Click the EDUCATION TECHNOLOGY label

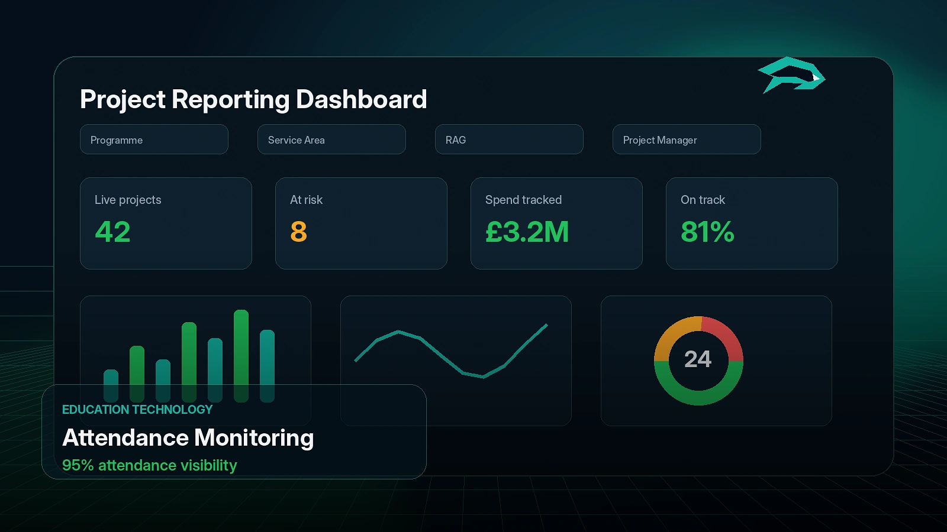click(137, 410)
